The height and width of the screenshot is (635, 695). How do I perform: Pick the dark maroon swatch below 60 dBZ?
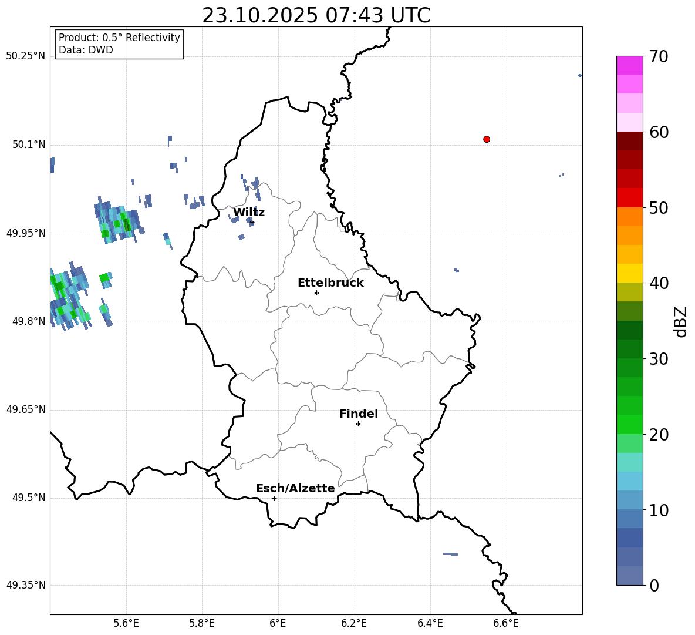tap(630, 141)
